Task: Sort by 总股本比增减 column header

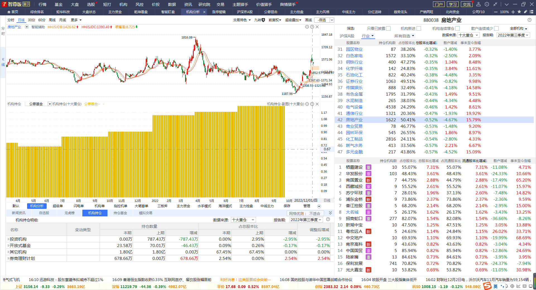Action: 427,43
